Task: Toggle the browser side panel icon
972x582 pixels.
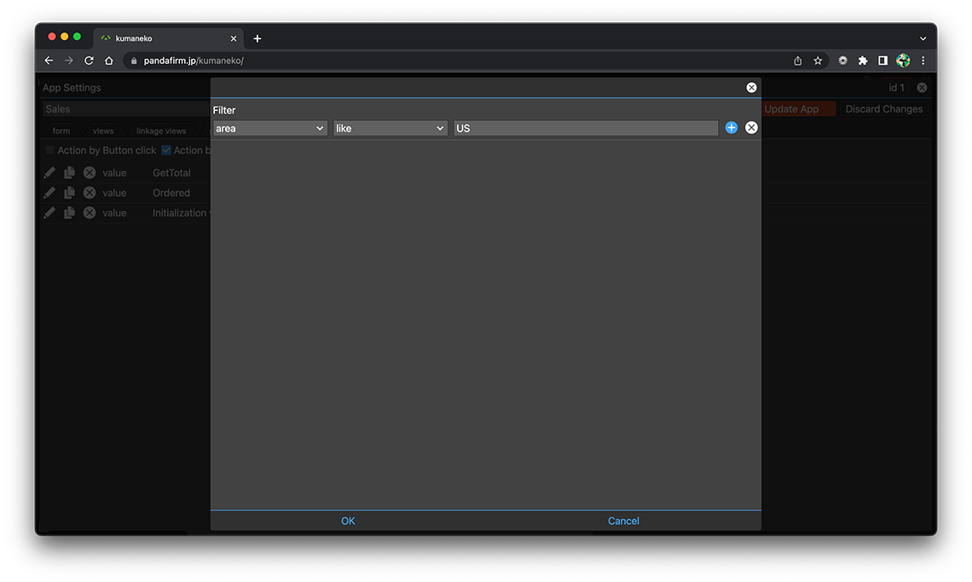Action: point(882,61)
